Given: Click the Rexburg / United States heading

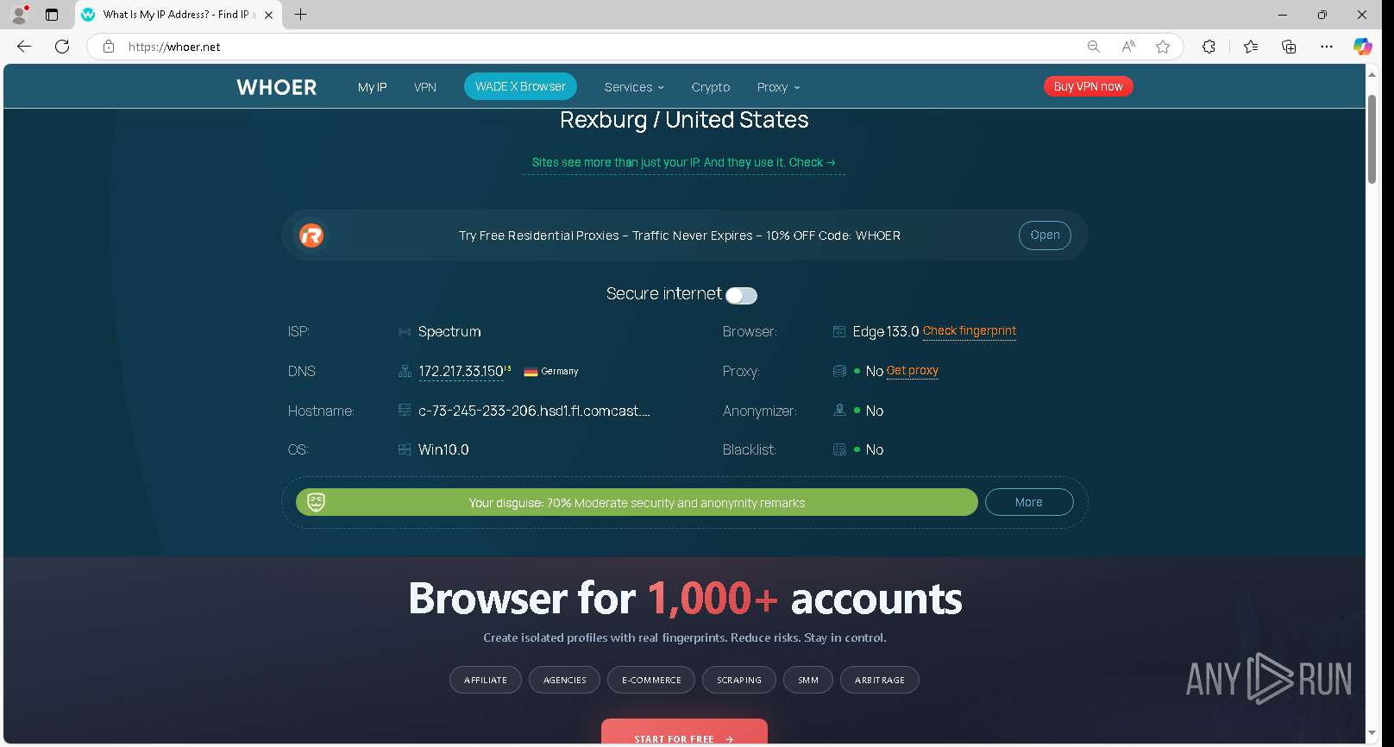Looking at the screenshot, I should (x=684, y=120).
